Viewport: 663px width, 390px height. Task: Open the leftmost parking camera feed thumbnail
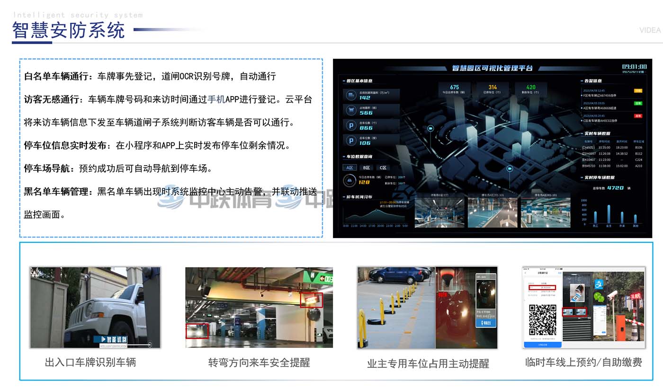(439, 213)
